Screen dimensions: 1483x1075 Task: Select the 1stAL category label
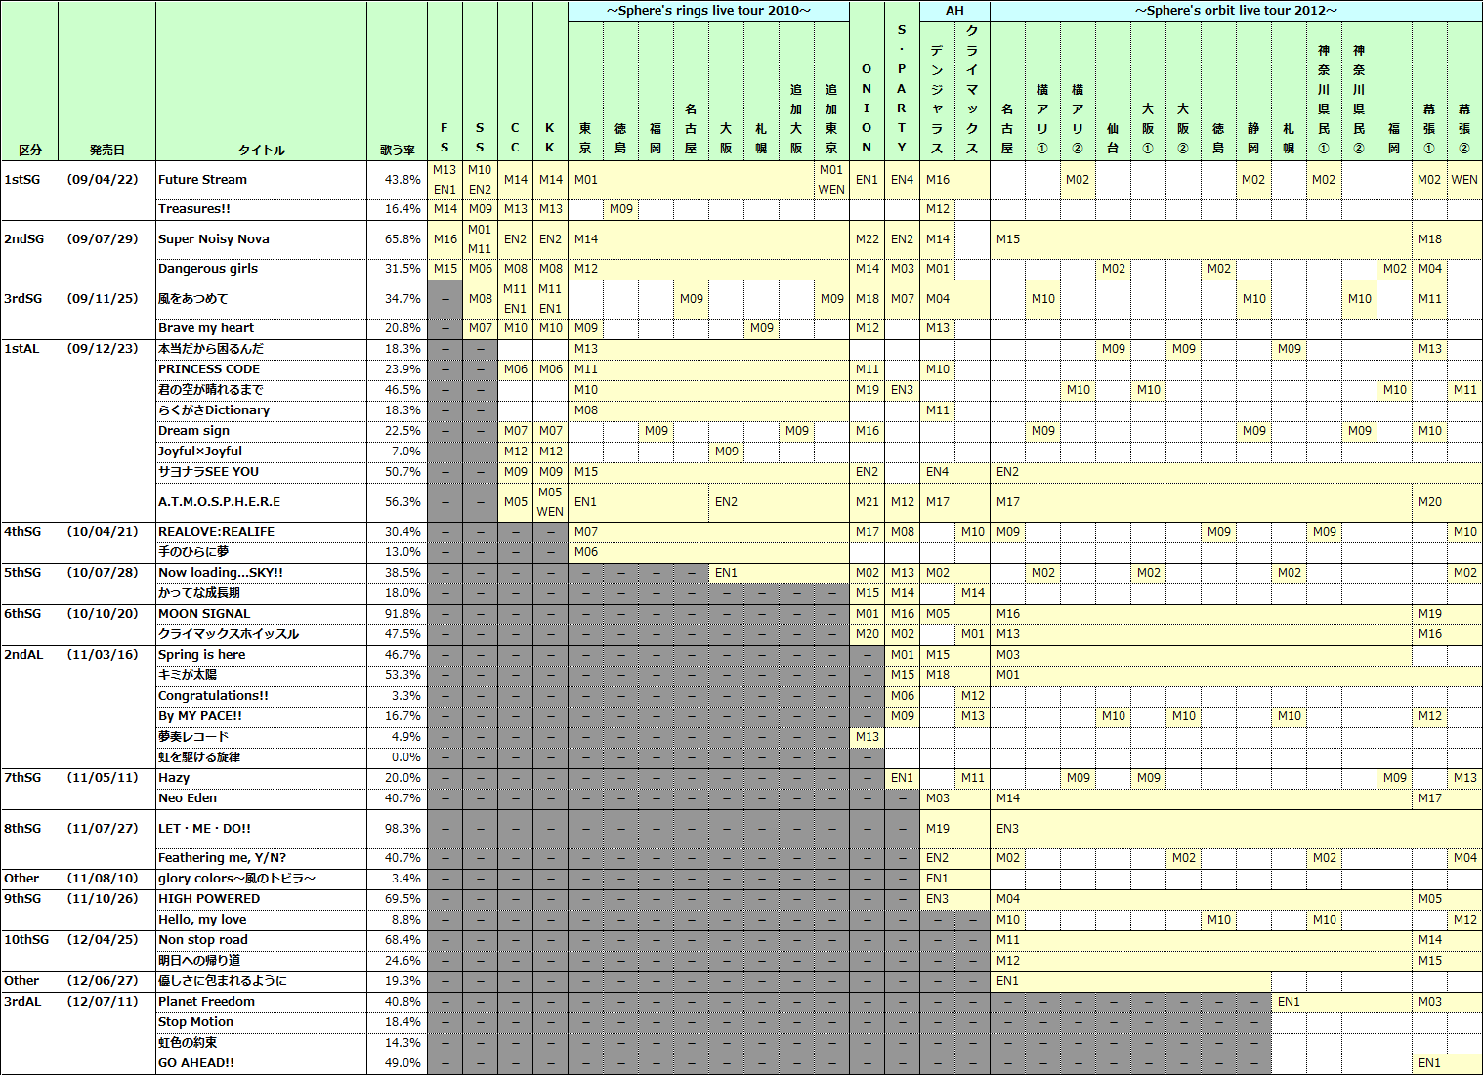pos(22,349)
